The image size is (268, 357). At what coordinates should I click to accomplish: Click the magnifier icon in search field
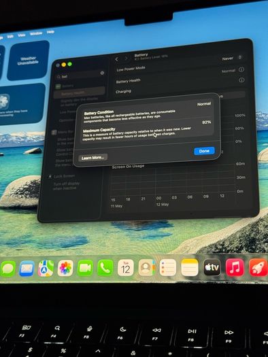click(58, 77)
